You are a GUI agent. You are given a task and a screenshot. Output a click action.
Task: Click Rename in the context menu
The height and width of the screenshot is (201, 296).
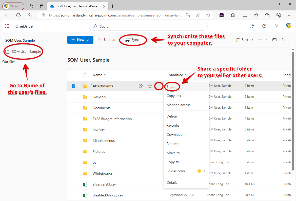tap(173, 144)
